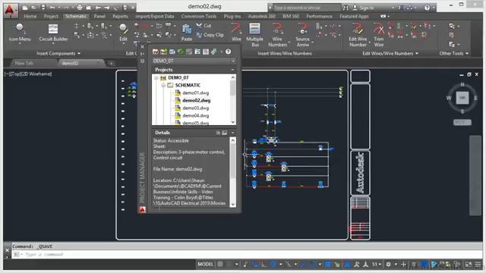This screenshot has width=486, height=273.
Task: Open the DEMO_07 project dropdown
Action: pos(233,61)
